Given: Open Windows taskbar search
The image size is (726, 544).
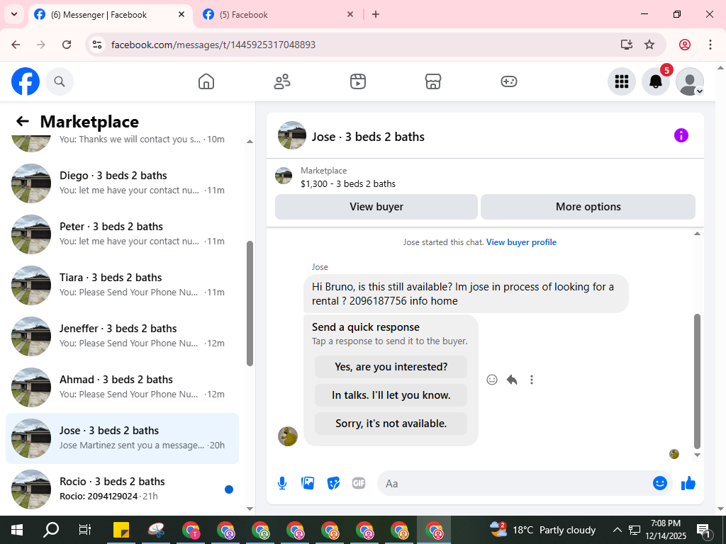Looking at the screenshot, I should pos(51,530).
